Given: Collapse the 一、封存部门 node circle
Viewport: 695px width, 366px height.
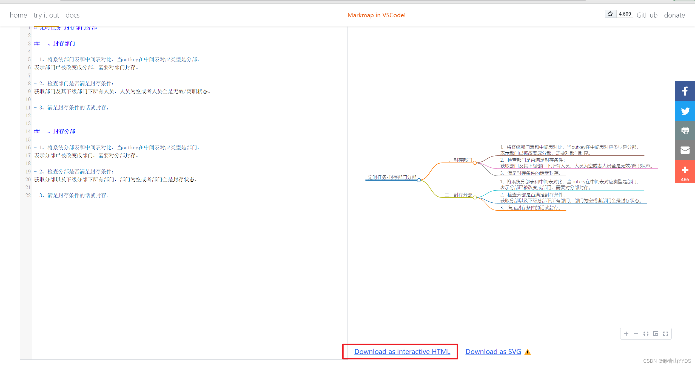Looking at the screenshot, I should coord(475,163).
